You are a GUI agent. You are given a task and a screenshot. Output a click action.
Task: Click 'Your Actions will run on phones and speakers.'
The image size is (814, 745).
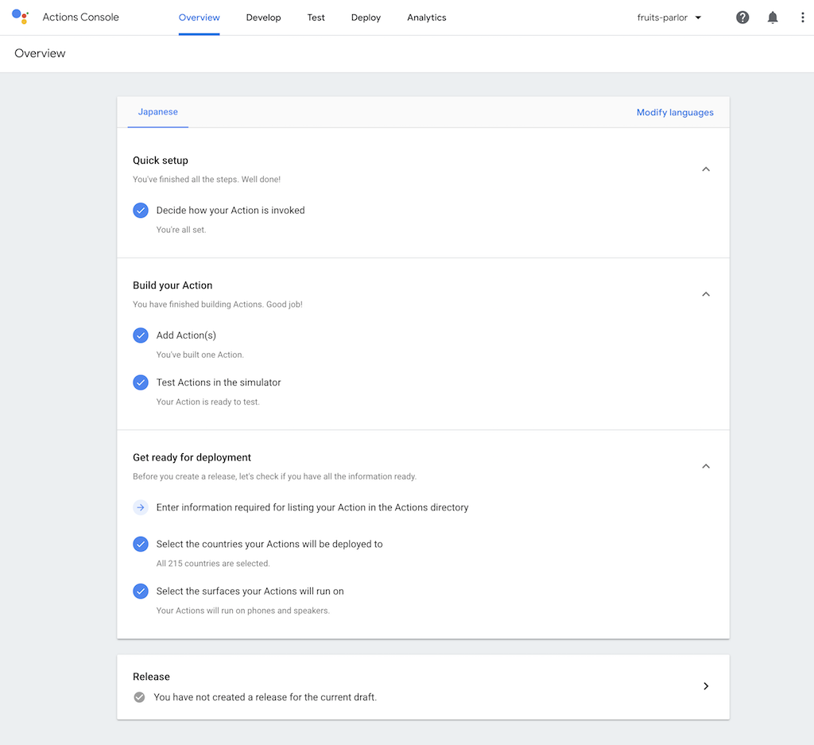click(243, 611)
